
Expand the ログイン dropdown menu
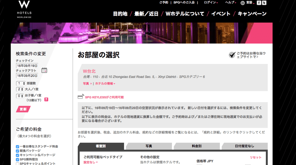click(x=211, y=2)
